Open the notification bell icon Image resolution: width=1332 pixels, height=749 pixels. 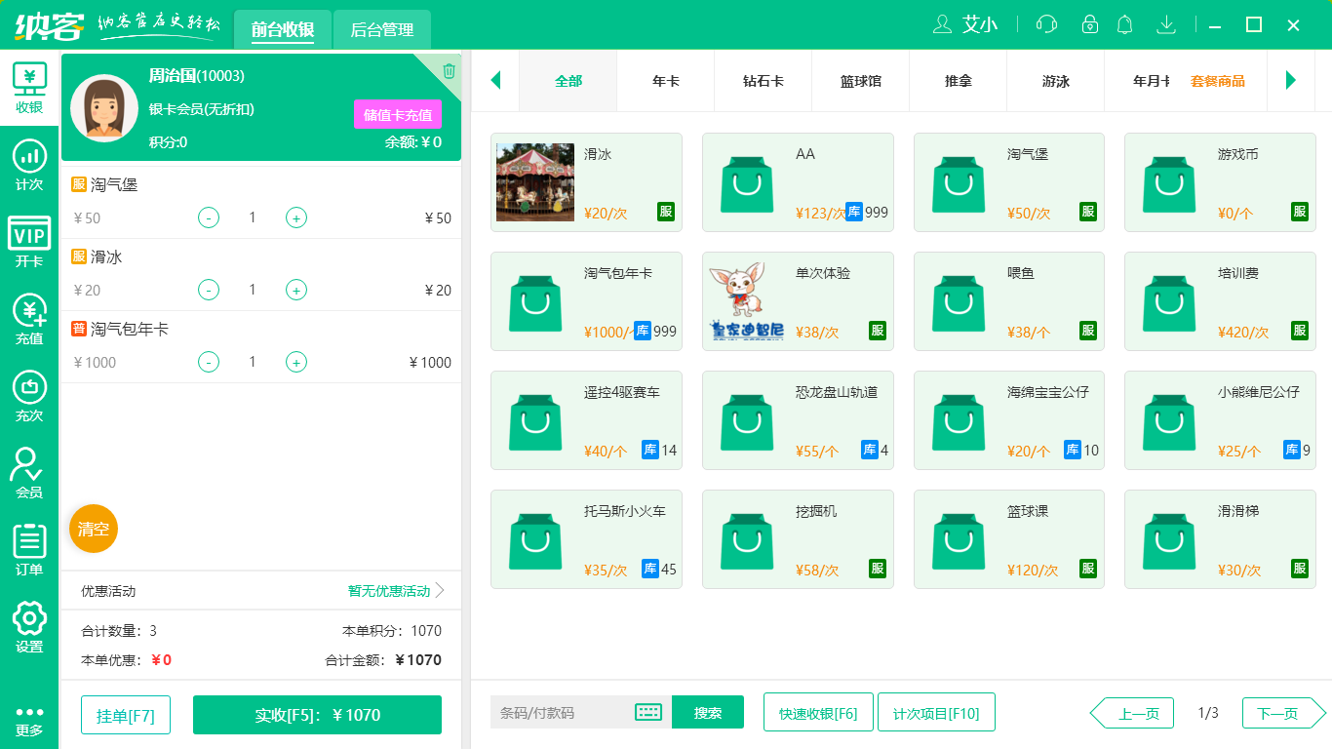click(x=1125, y=24)
